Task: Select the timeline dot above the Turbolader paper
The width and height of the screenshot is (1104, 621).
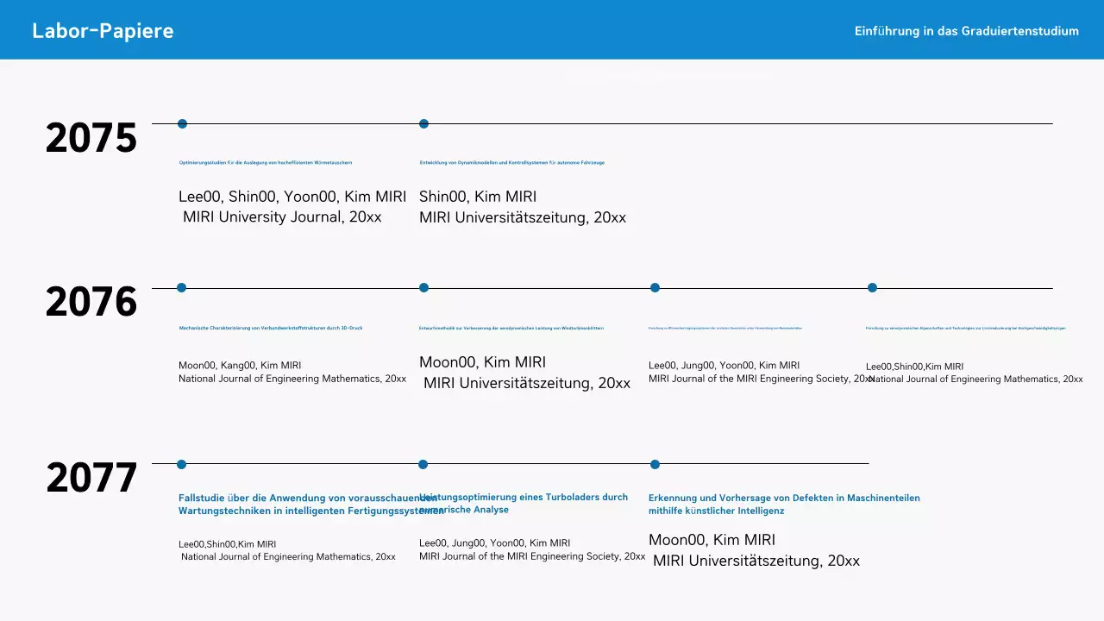Action: coord(423,464)
